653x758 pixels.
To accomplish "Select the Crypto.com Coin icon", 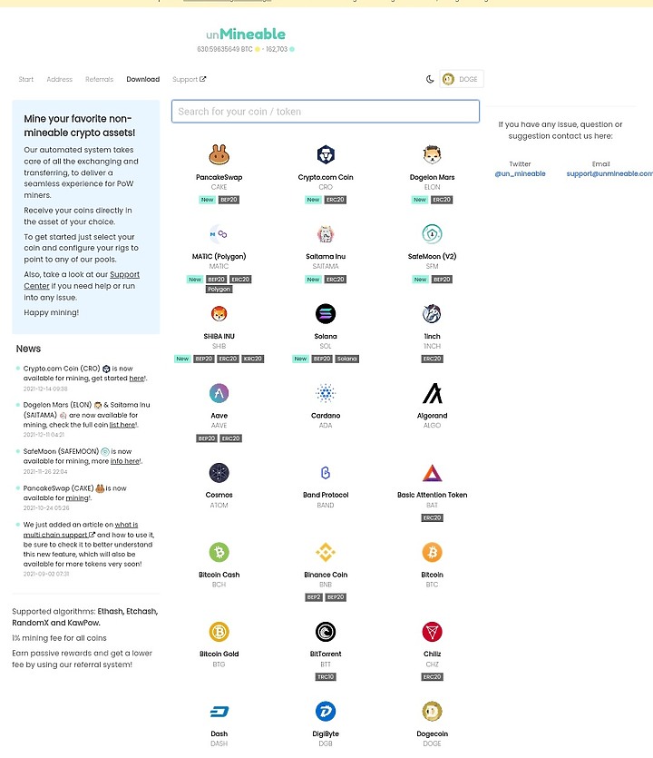I will (326, 155).
